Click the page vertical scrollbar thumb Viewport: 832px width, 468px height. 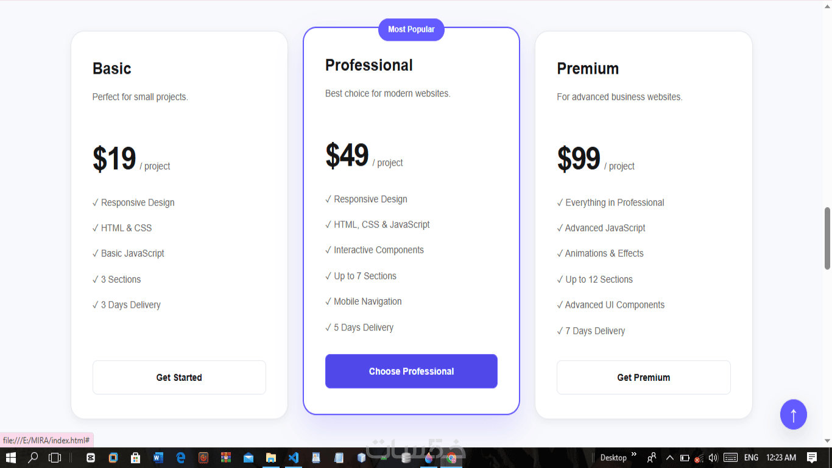click(827, 238)
